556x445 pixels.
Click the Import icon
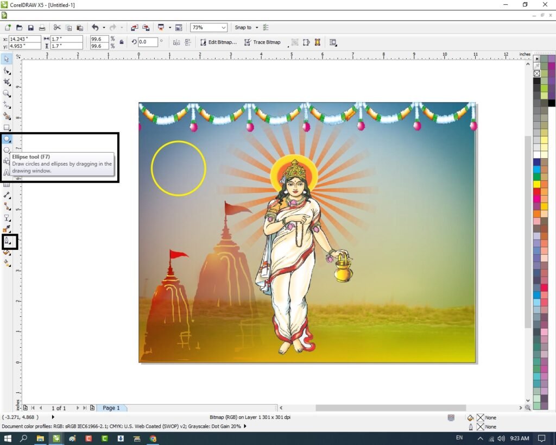tap(135, 27)
